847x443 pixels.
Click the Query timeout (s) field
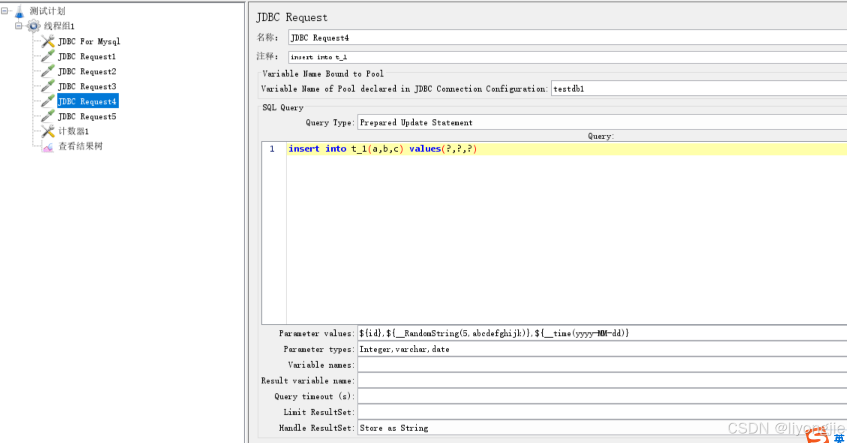click(602, 396)
